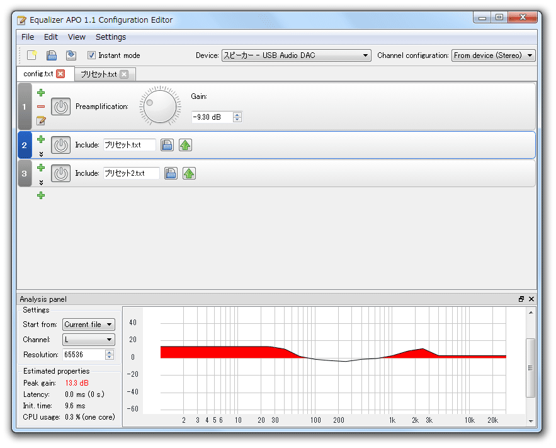Open the Settings menu
This screenshot has height=448, width=556.
pyautogui.click(x=111, y=37)
